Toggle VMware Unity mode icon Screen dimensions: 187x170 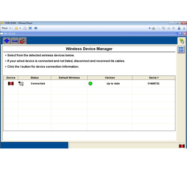(x=36, y=28)
